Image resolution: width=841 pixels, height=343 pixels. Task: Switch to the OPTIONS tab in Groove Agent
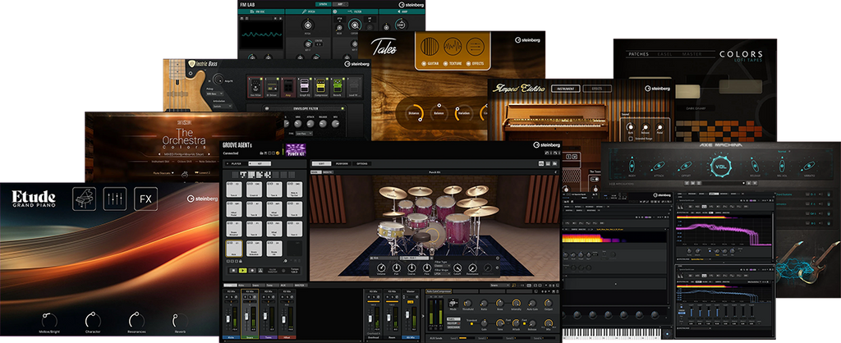pyautogui.click(x=363, y=163)
